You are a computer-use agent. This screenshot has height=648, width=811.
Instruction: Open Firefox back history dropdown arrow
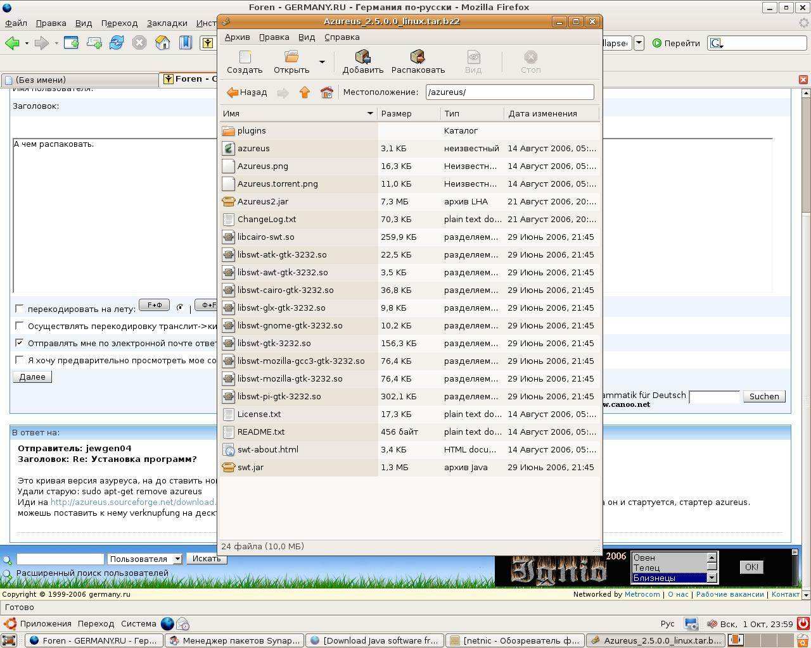[x=27, y=43]
